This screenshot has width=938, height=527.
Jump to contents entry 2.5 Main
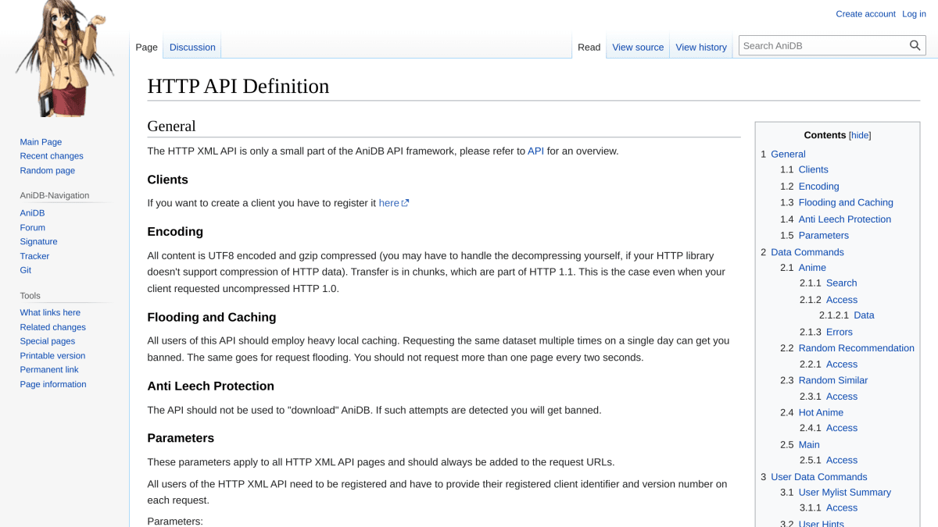800,445
